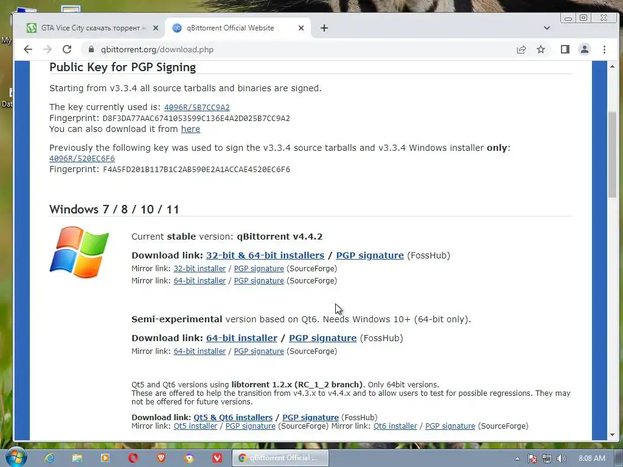Click the page scrollbar down arrow
Screen dimensions: 623x467
(612, 435)
